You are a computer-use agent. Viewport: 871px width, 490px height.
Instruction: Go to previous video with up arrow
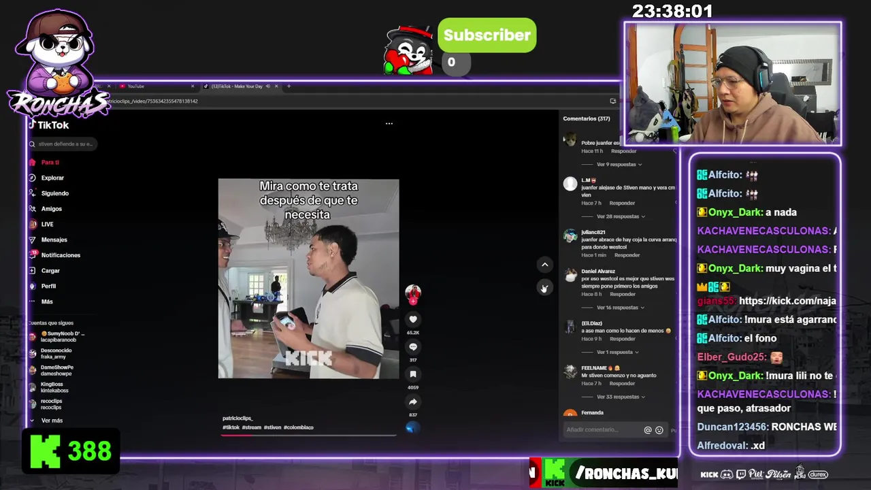pos(544,265)
